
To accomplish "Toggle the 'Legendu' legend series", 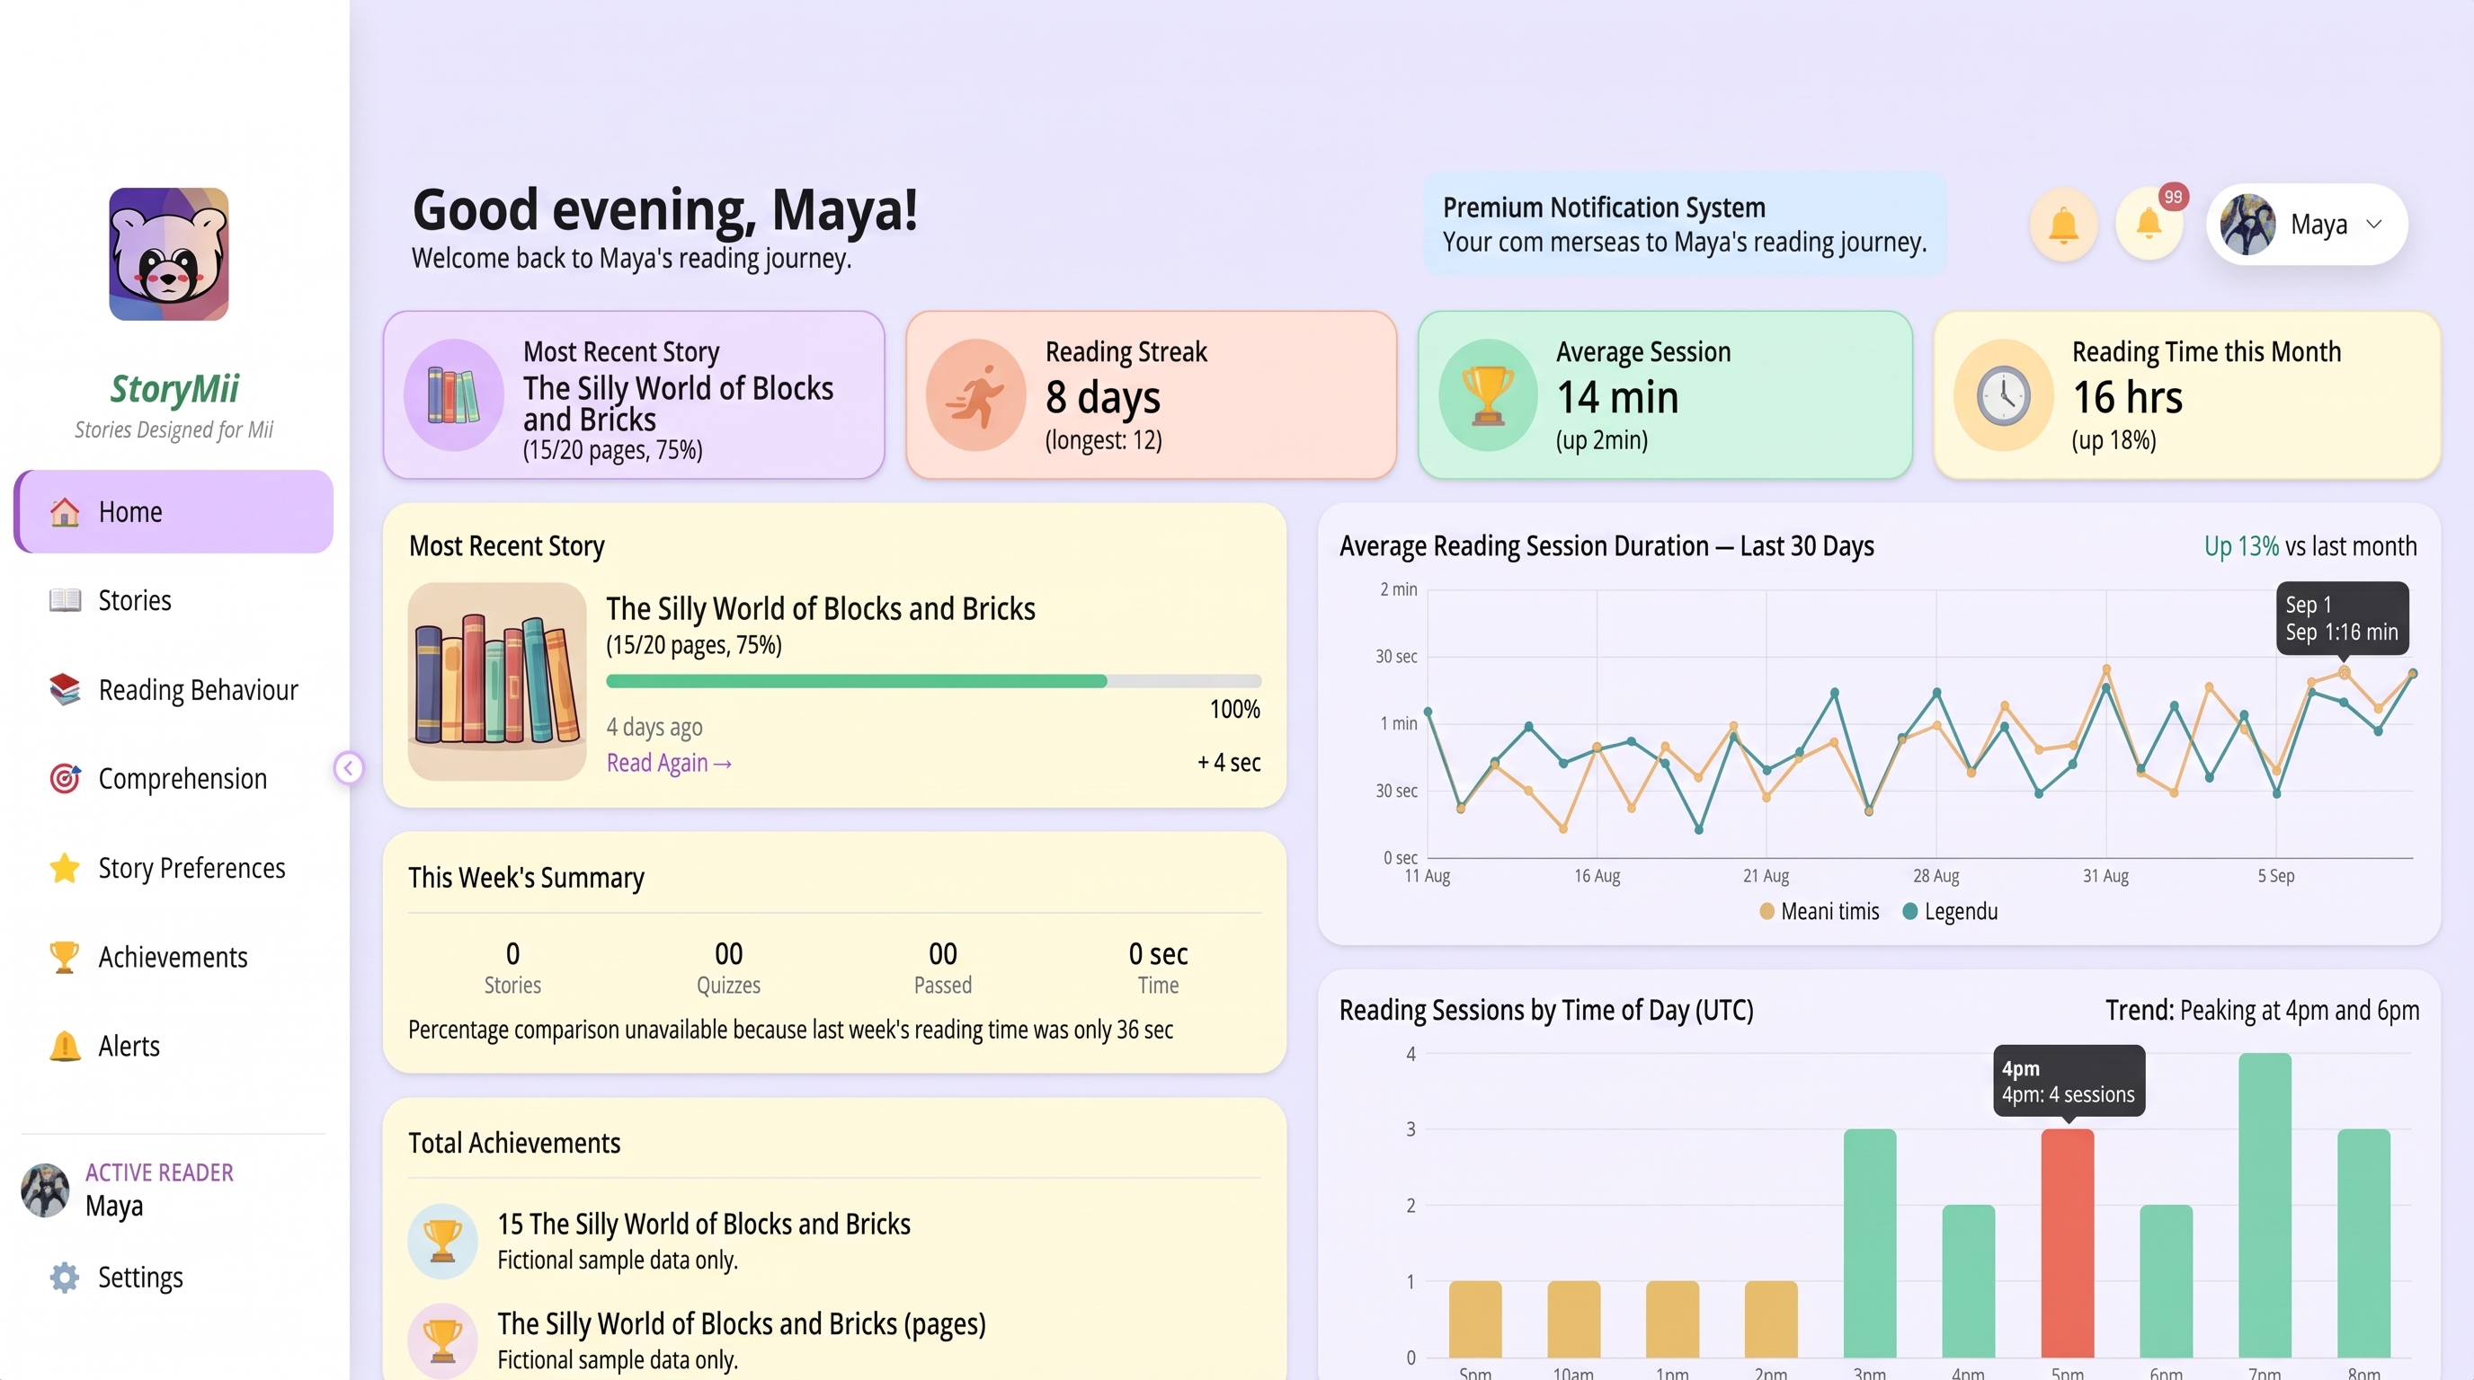I will click(1950, 912).
